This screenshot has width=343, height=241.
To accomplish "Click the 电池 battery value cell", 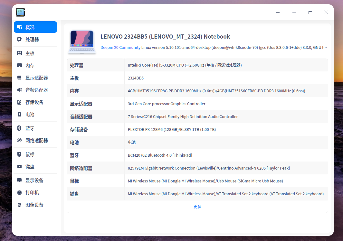I will click(132, 143).
